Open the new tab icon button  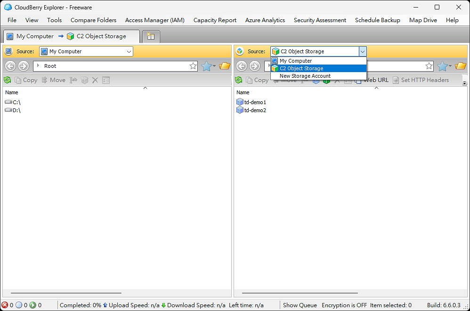click(x=151, y=36)
